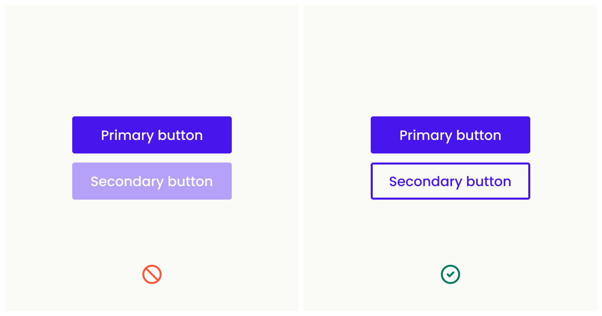The width and height of the screenshot is (602, 316).
Task: Click the red slash circle below left buttons
Action: 152,274
